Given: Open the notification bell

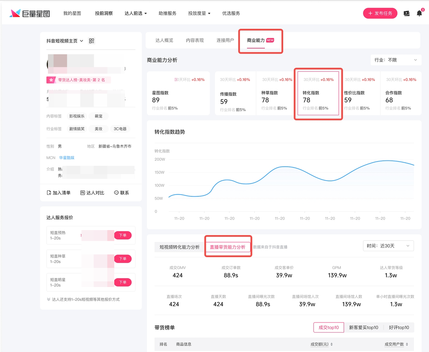Looking at the screenshot, I should click(x=419, y=13).
